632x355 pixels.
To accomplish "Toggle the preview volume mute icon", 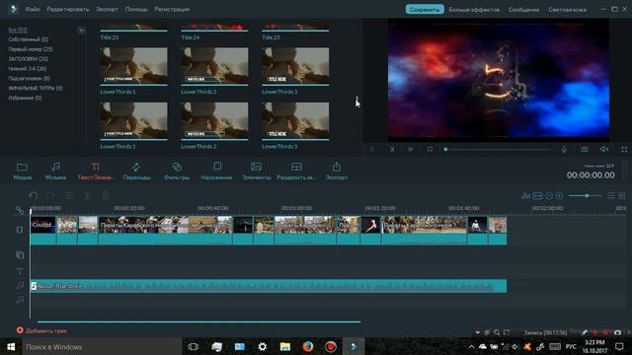I will click(603, 149).
